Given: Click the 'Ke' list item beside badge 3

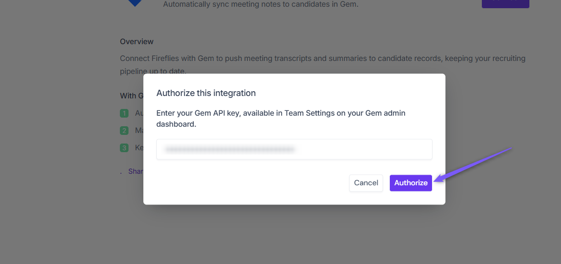Looking at the screenshot, I should [x=139, y=147].
